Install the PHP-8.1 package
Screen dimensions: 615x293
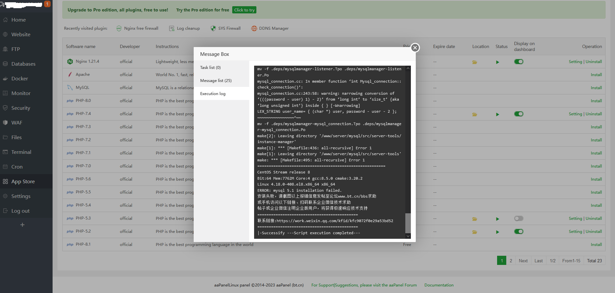[x=596, y=245]
